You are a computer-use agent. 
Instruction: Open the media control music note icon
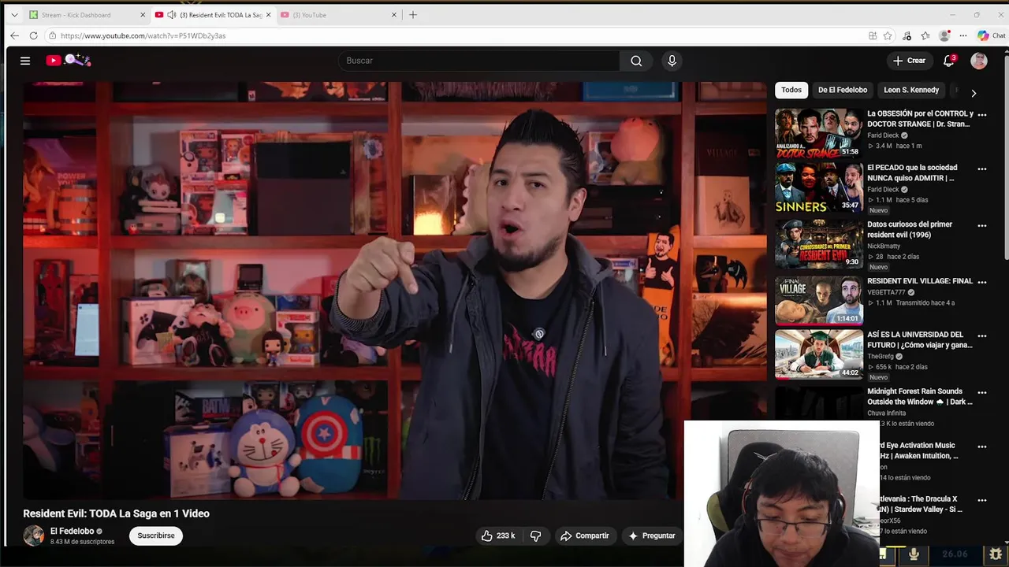(x=907, y=35)
